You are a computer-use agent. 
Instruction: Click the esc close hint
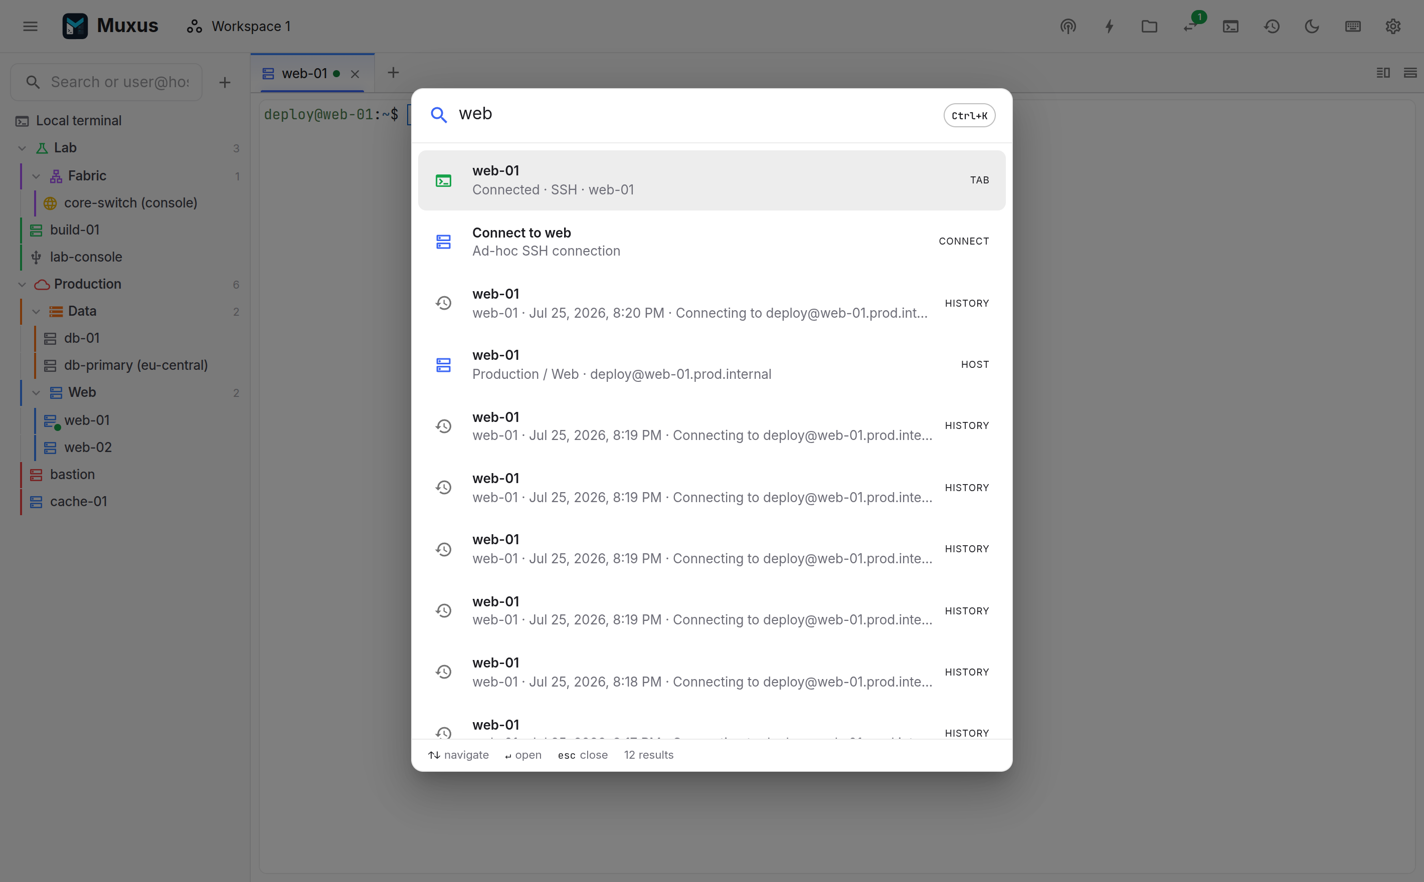[x=583, y=755]
